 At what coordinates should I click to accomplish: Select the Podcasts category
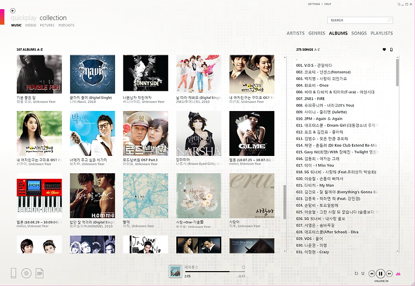(x=66, y=25)
